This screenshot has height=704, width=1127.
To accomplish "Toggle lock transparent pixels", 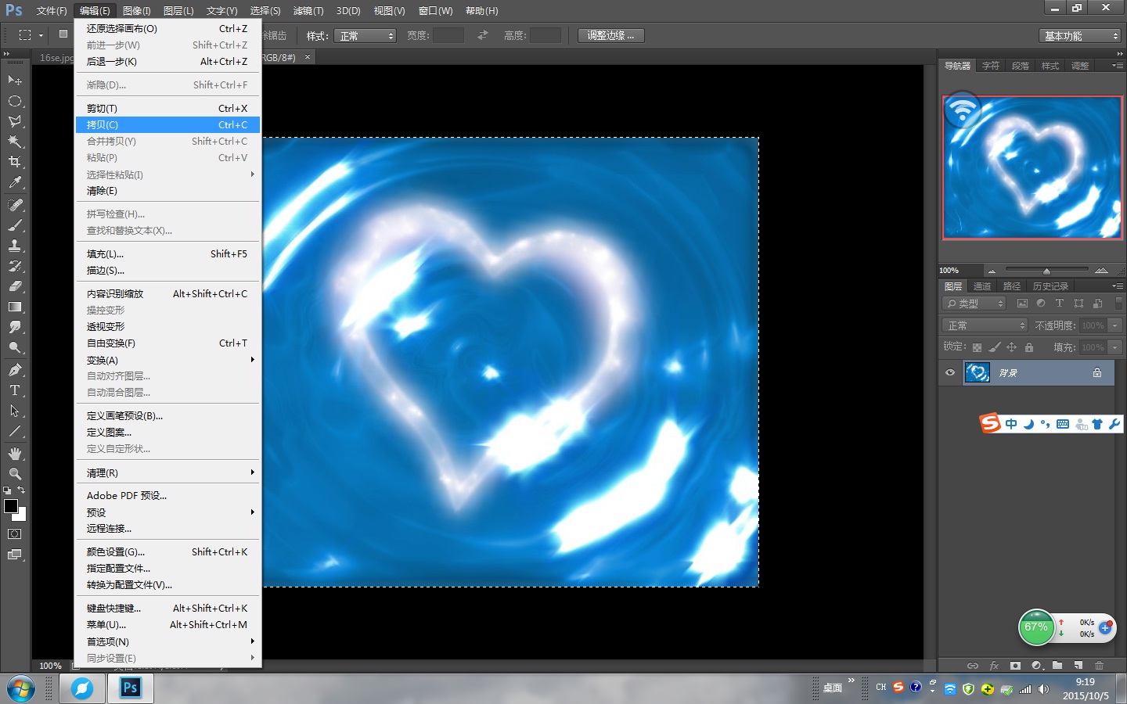I will click(977, 347).
